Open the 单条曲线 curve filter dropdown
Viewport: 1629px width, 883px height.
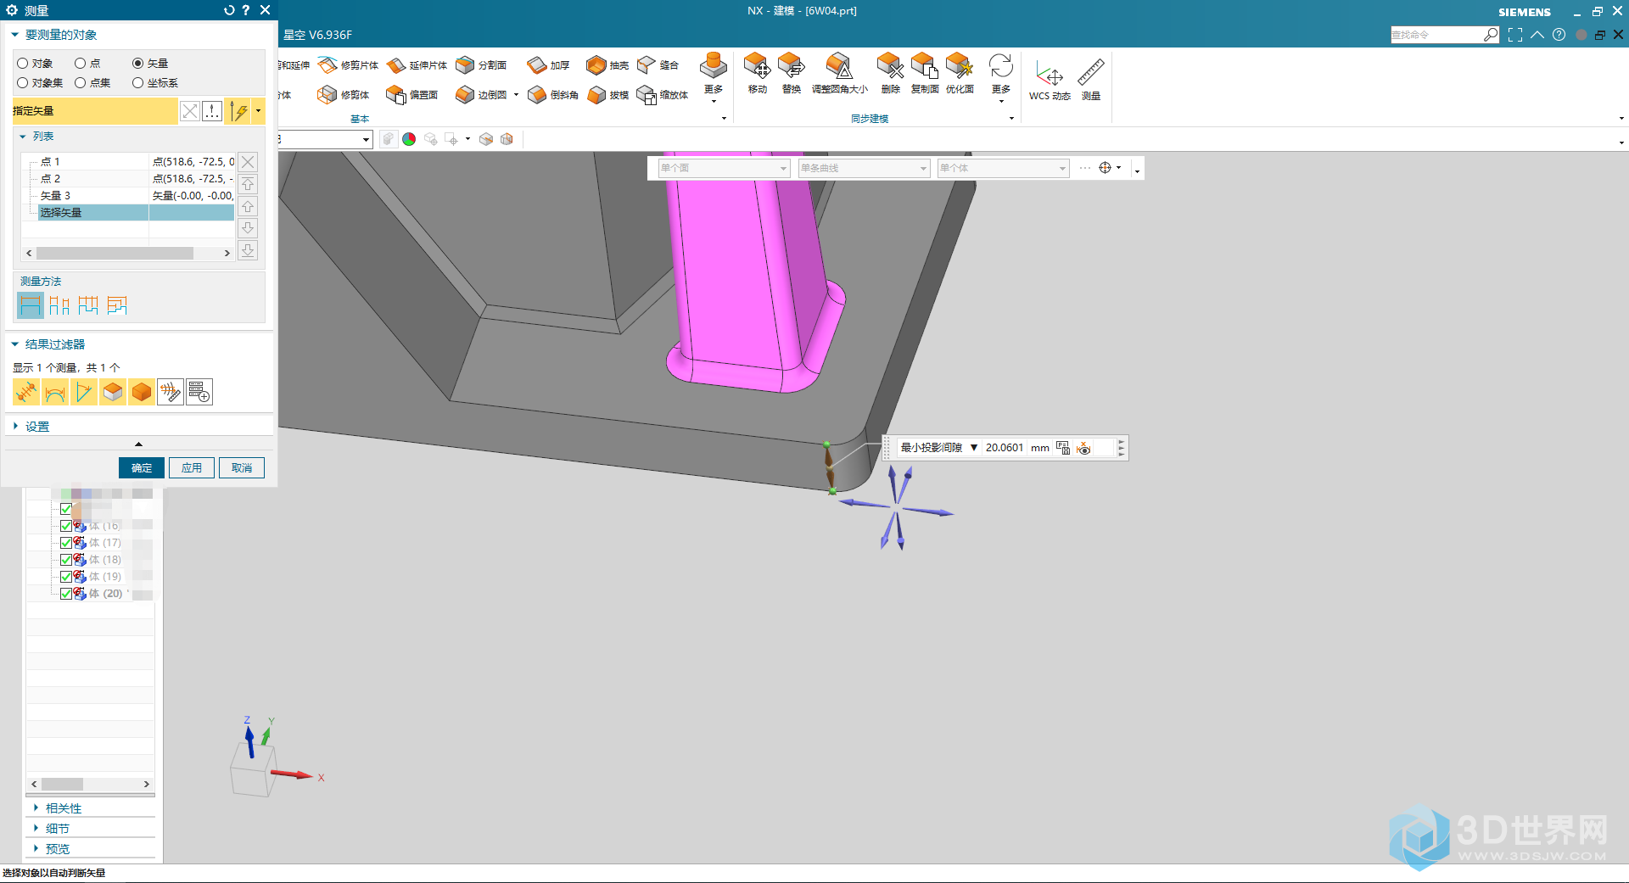[923, 169]
